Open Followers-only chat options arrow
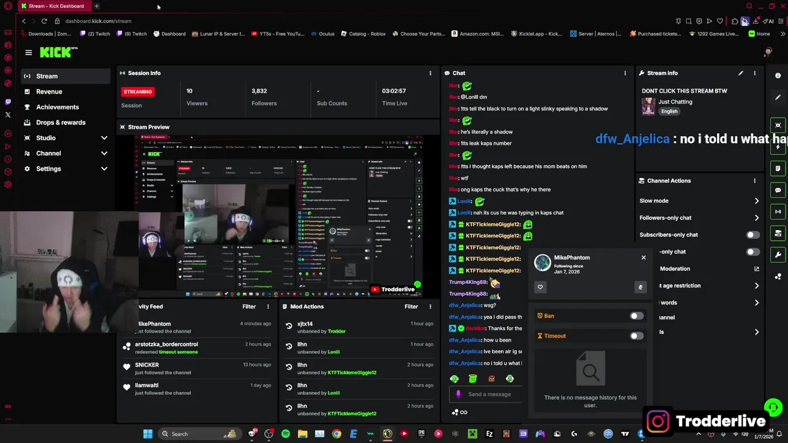The image size is (788, 443). 757,218
